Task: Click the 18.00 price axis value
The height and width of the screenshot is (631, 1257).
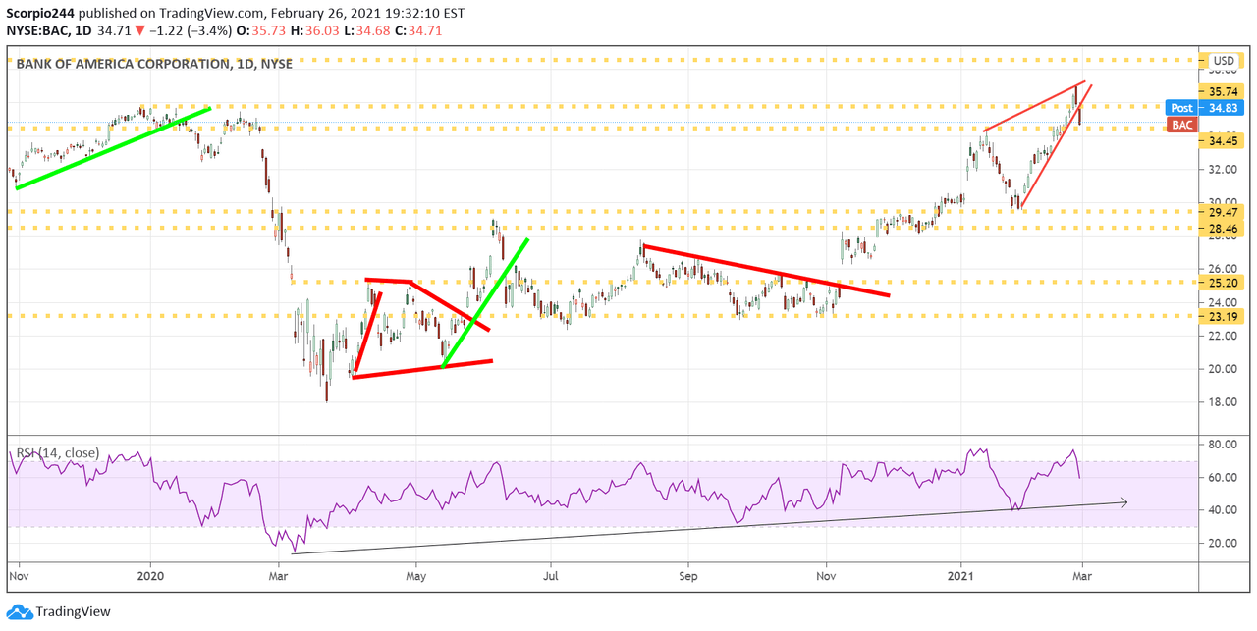Action: click(1224, 402)
